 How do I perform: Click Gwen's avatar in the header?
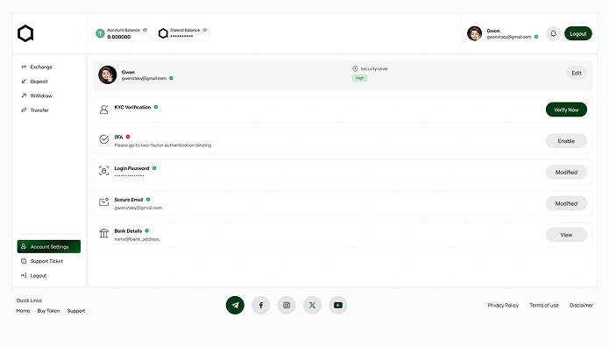coord(474,33)
